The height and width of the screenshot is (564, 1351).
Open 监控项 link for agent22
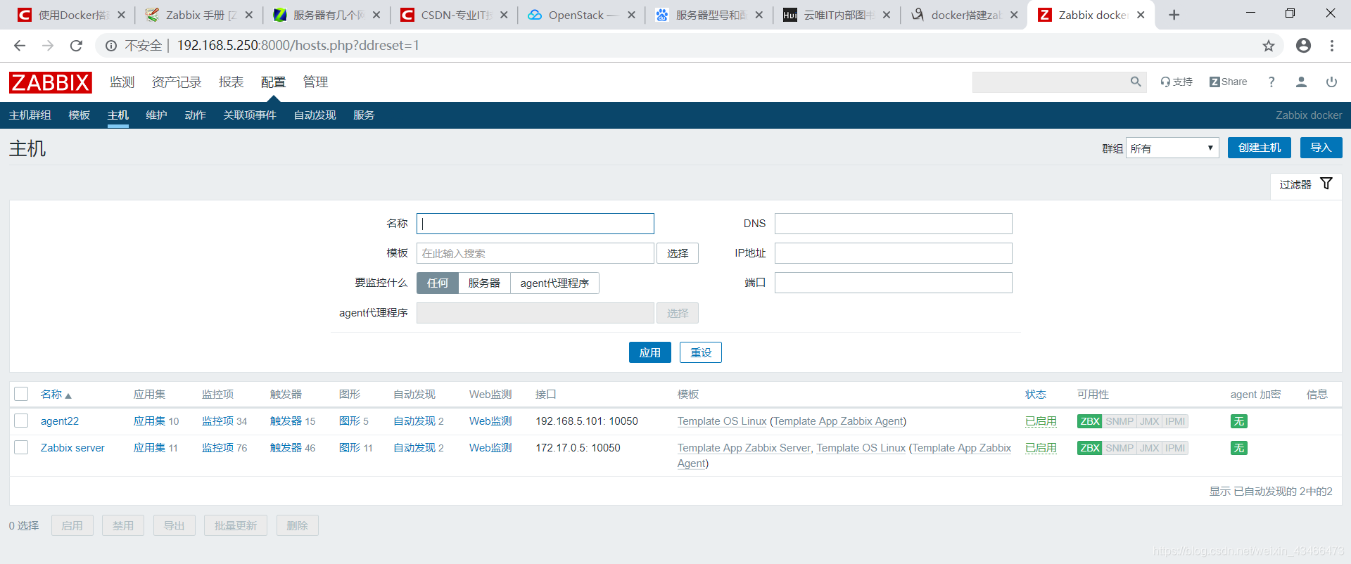pos(217,421)
